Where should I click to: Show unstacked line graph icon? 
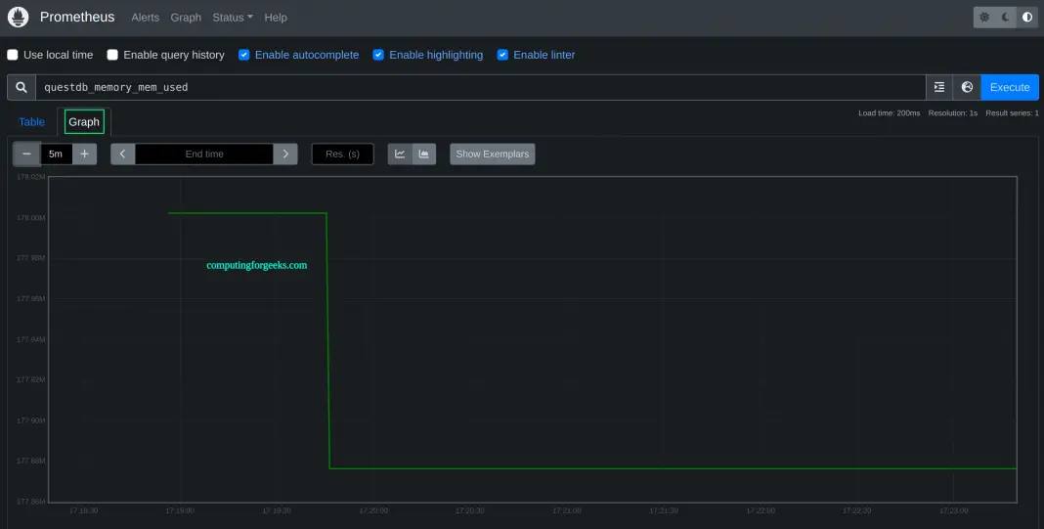pyautogui.click(x=400, y=154)
